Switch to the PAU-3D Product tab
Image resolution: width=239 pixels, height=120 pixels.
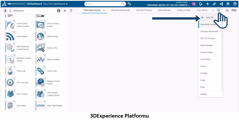144,10
